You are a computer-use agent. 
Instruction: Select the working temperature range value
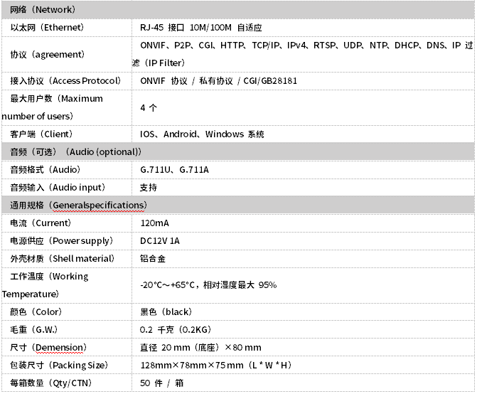click(208, 285)
